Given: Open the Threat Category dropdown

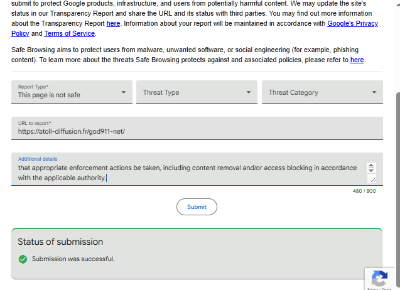Looking at the screenshot, I should (322, 92).
